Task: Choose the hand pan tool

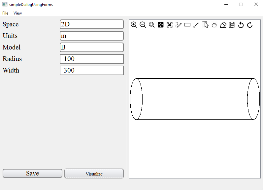Action: [214, 25]
